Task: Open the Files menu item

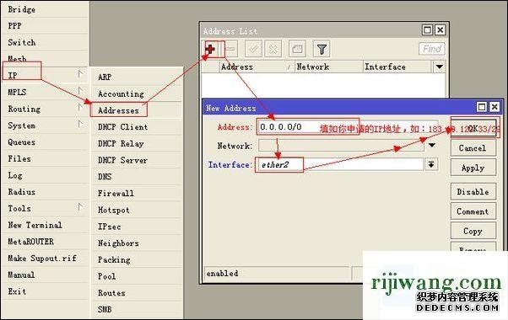Action: 45,158
